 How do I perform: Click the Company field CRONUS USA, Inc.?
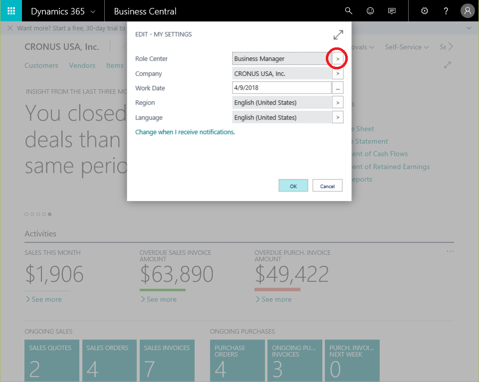pos(281,73)
